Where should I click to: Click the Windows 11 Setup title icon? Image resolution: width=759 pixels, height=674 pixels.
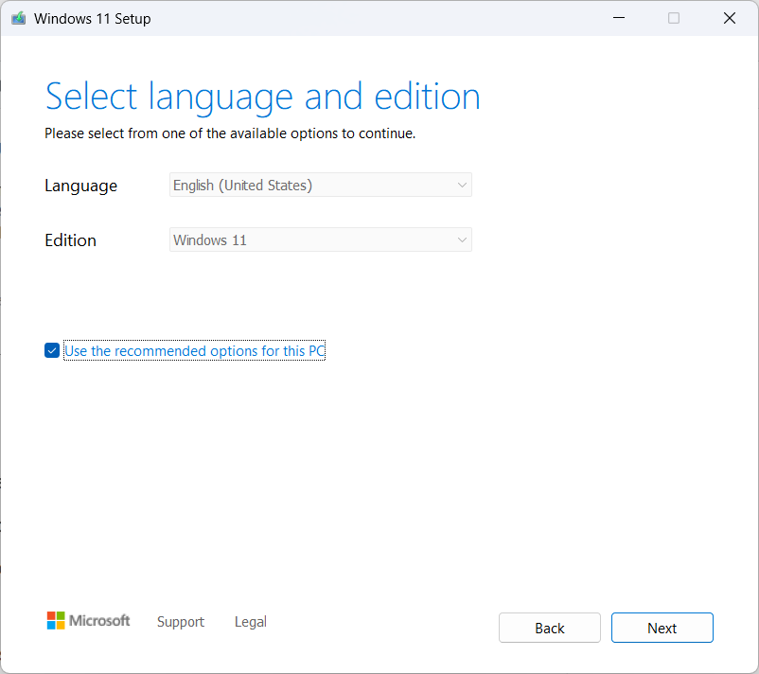18,18
